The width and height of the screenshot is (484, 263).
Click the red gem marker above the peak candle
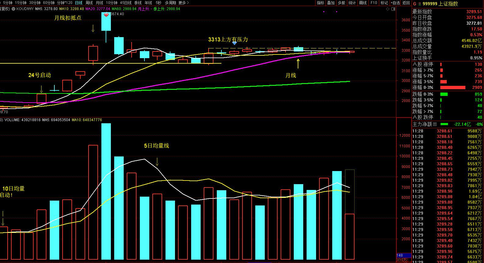click(106, 15)
